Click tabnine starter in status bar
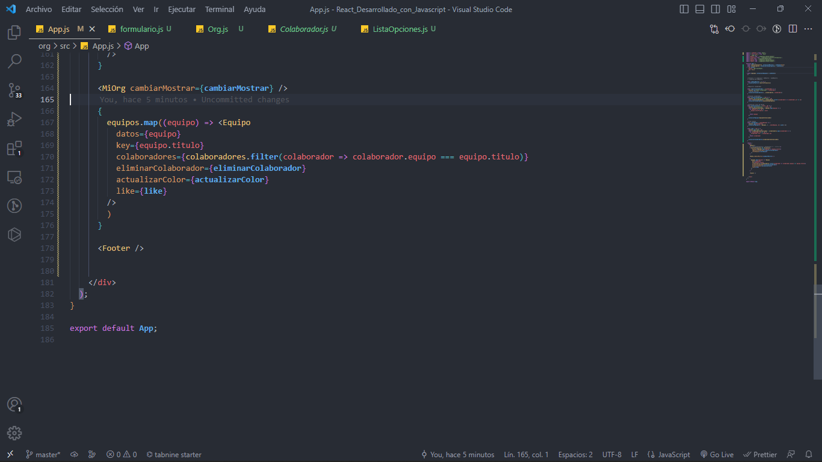Screen dimensions: 822x462 tap(174, 454)
